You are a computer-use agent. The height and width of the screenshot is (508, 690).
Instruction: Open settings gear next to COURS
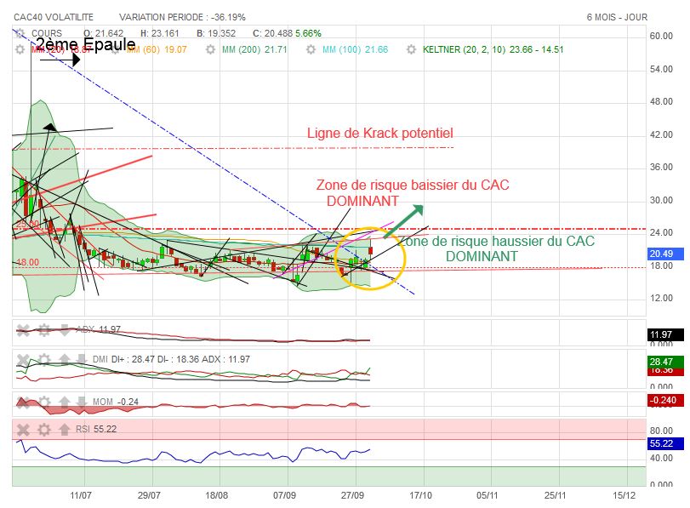(20, 34)
